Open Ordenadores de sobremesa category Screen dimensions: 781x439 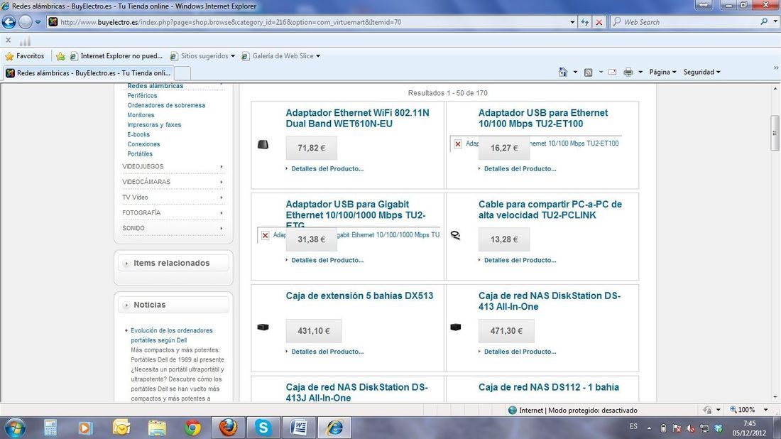click(166, 105)
